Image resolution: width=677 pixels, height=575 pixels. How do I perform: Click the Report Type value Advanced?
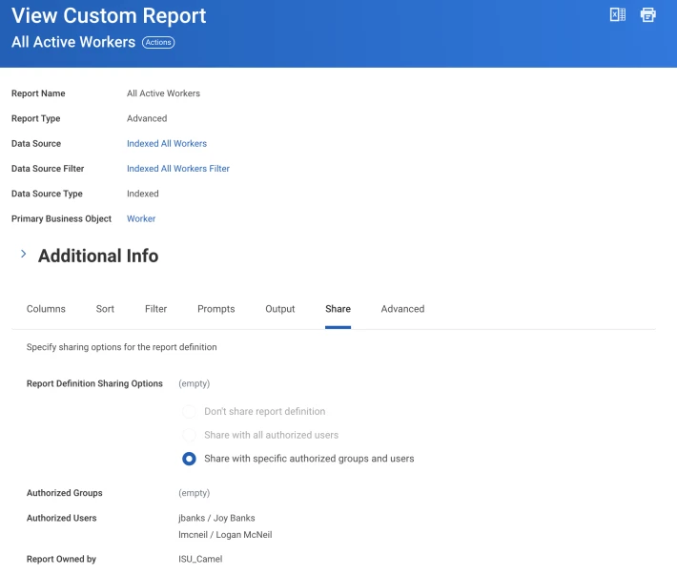(x=147, y=118)
